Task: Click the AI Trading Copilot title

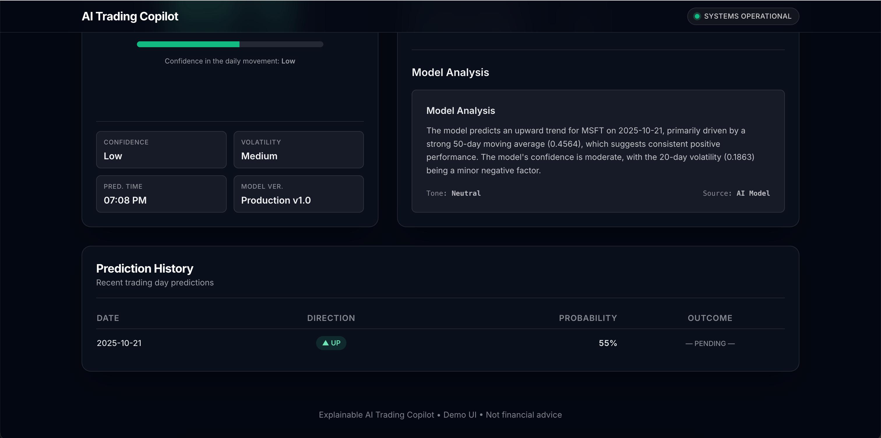Action: pos(130,16)
